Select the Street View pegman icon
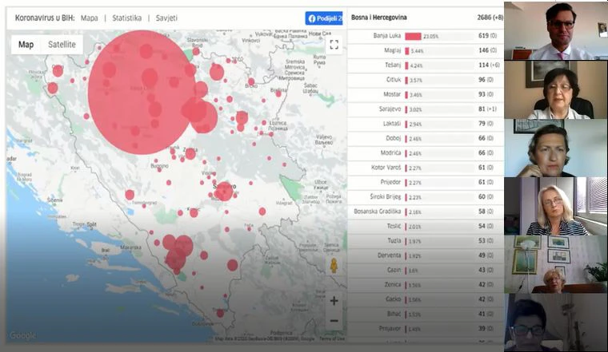 click(x=334, y=266)
